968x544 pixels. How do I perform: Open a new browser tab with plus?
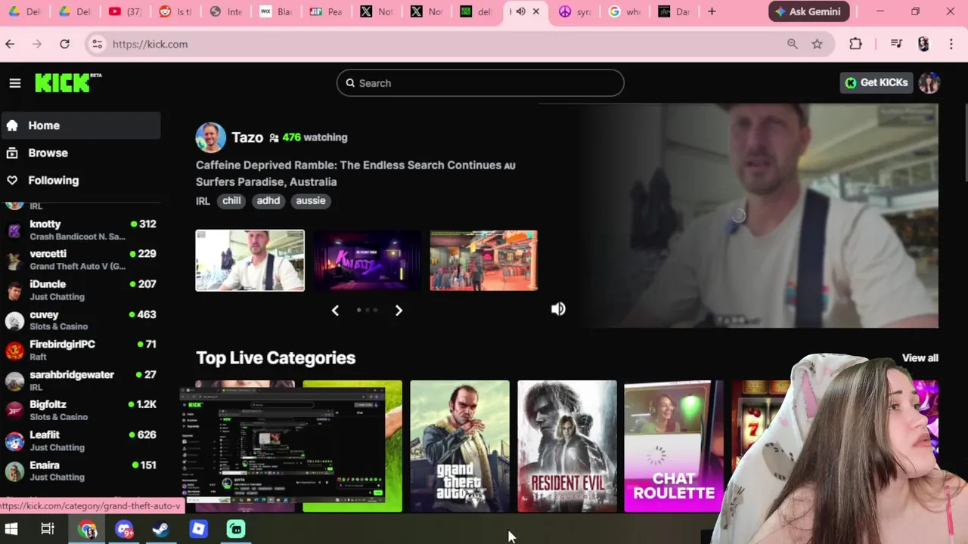[712, 11]
